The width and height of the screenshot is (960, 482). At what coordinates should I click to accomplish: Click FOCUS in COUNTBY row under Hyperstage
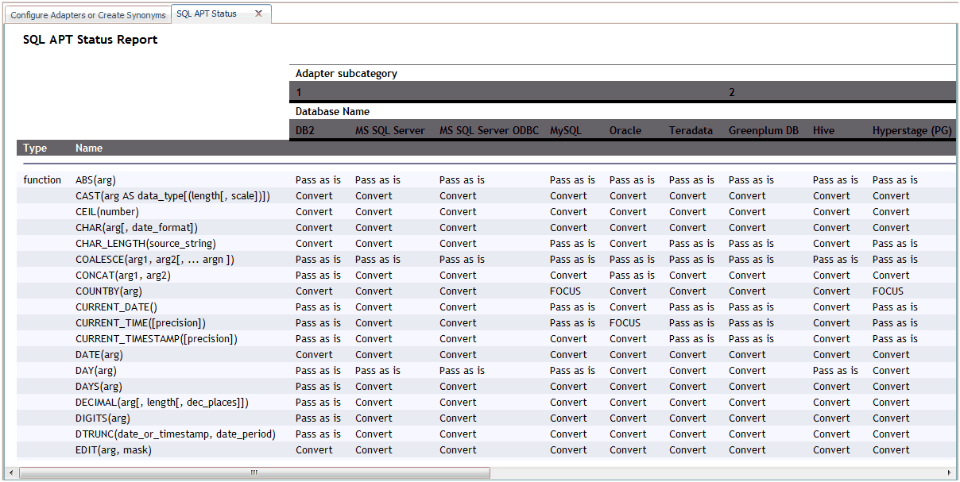pyautogui.click(x=888, y=291)
